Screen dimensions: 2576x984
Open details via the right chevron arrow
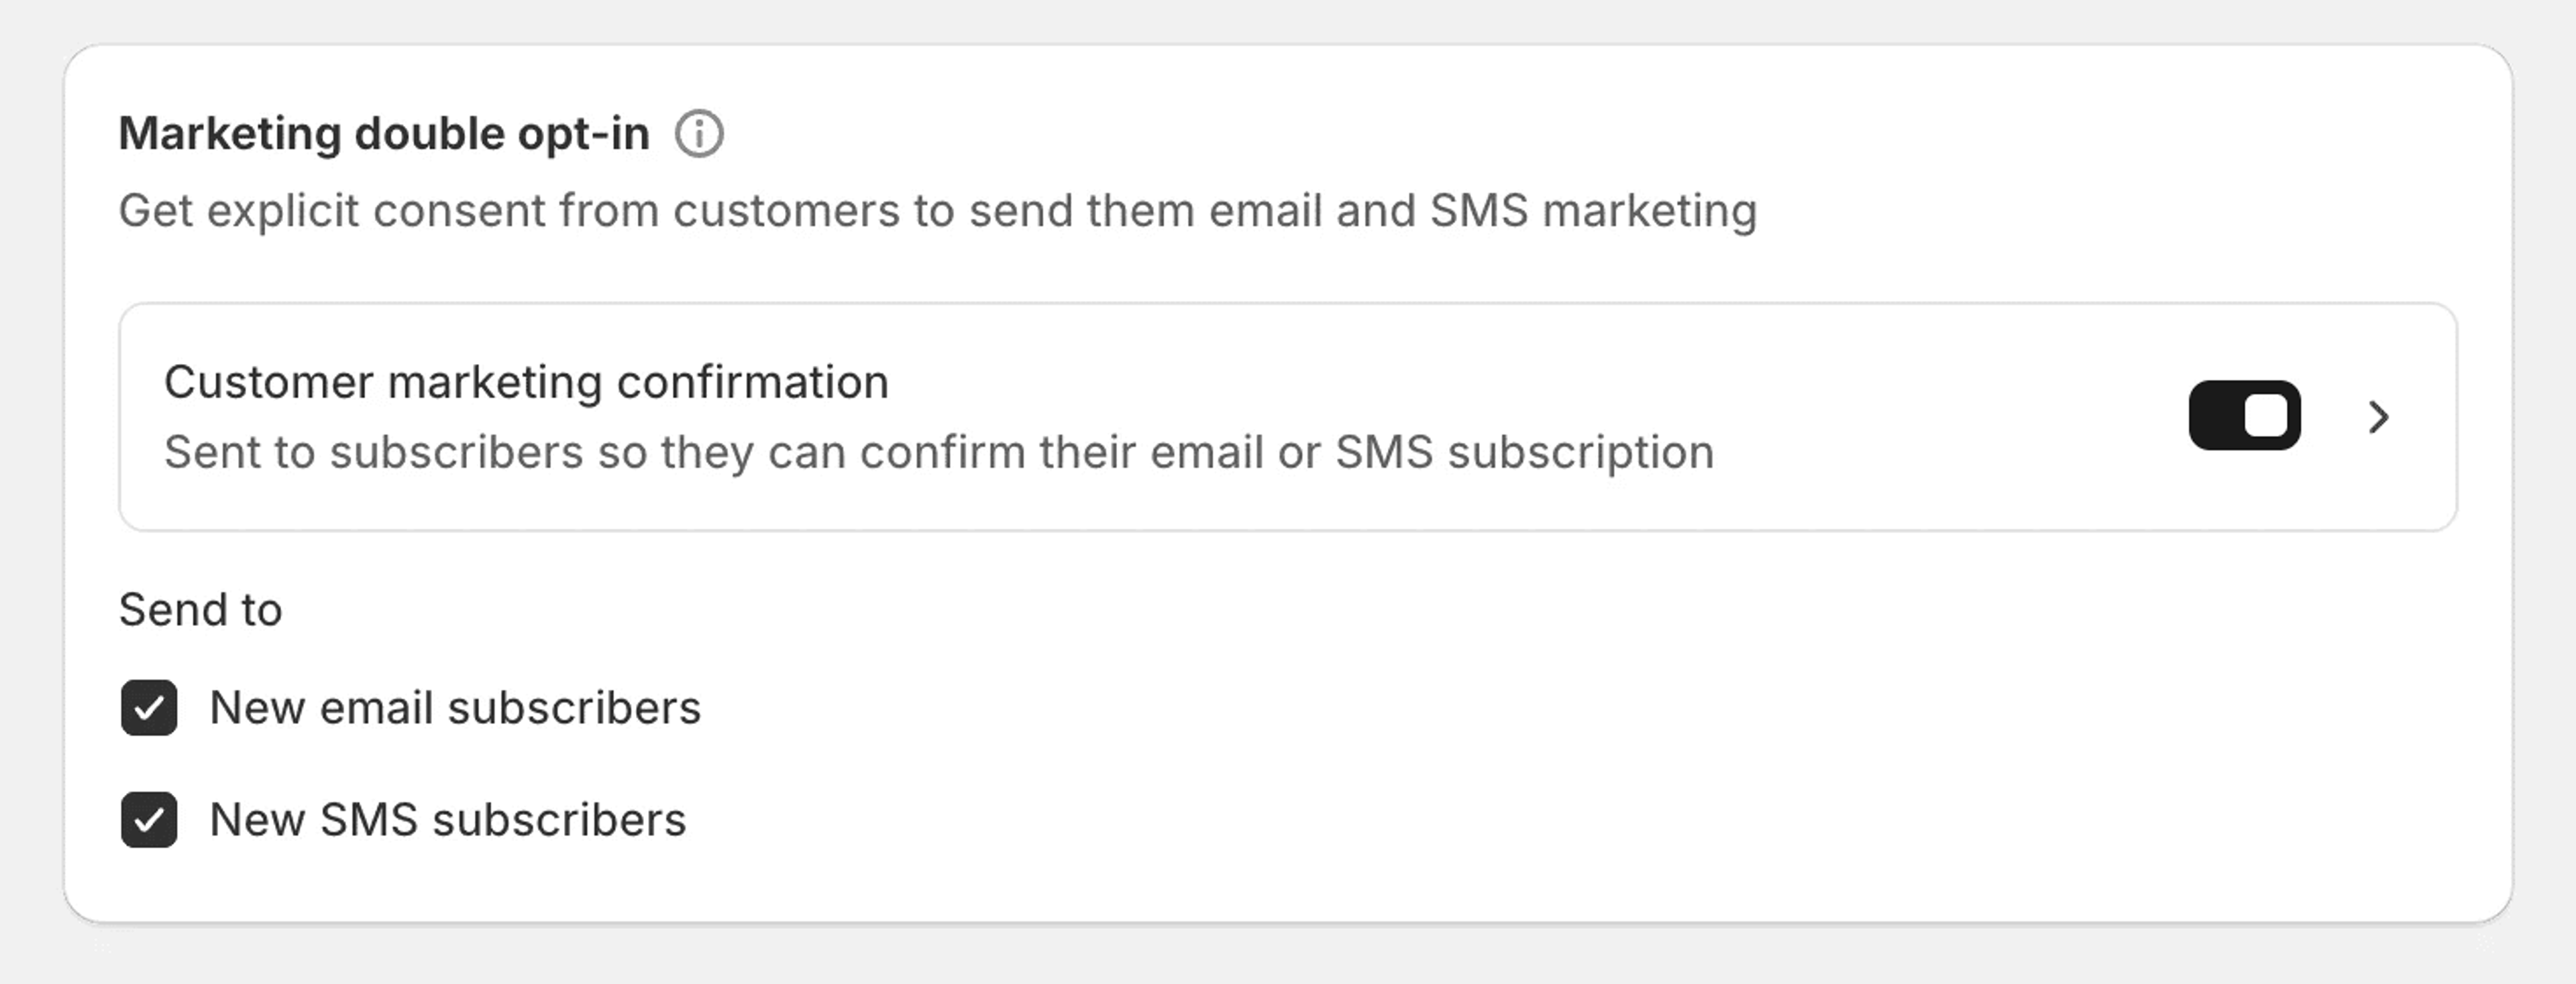pyautogui.click(x=2378, y=416)
